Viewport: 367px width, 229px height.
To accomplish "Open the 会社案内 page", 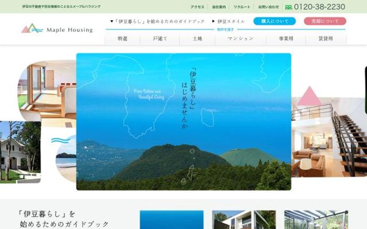I will (x=219, y=7).
